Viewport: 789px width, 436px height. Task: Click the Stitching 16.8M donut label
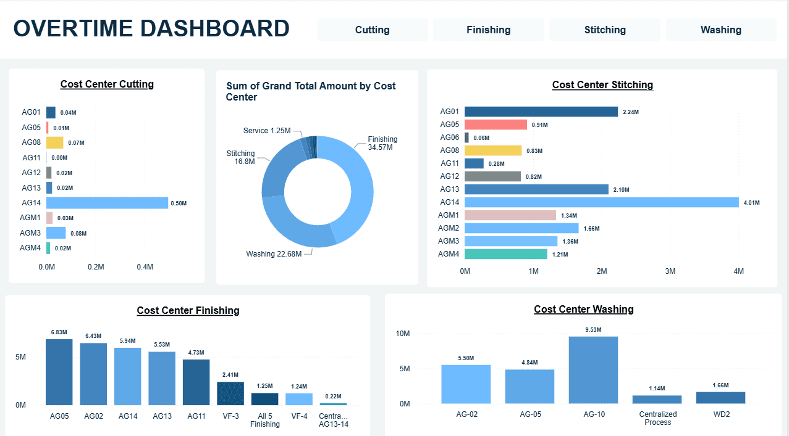click(x=240, y=157)
